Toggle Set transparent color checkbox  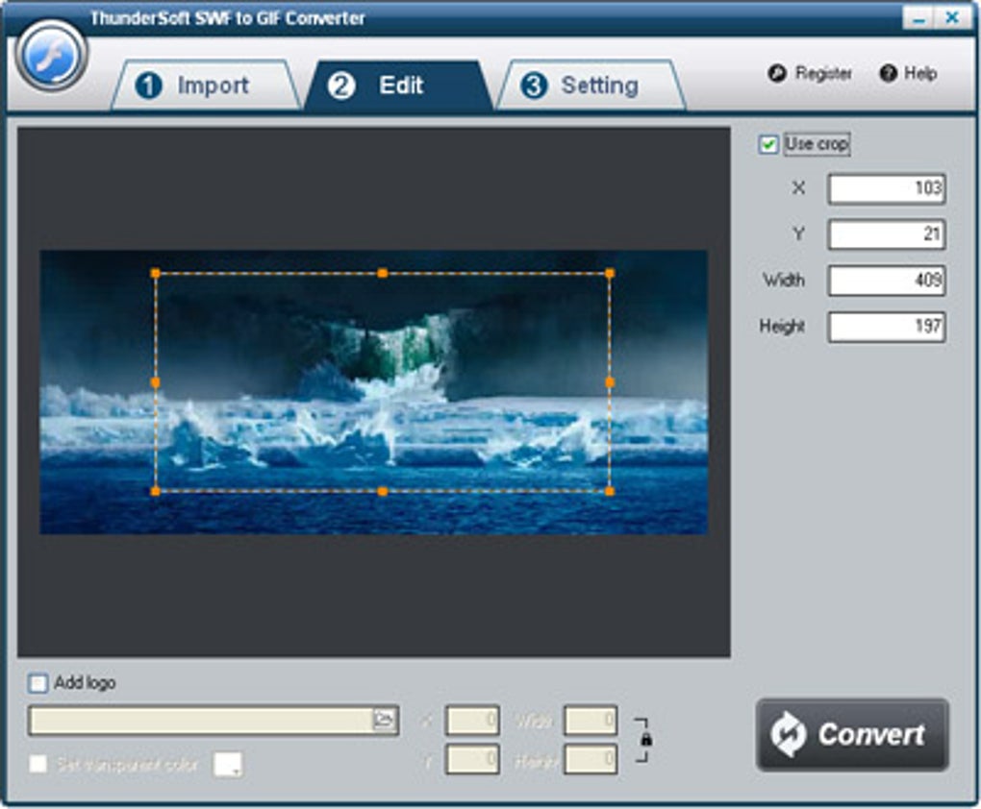tap(38, 763)
